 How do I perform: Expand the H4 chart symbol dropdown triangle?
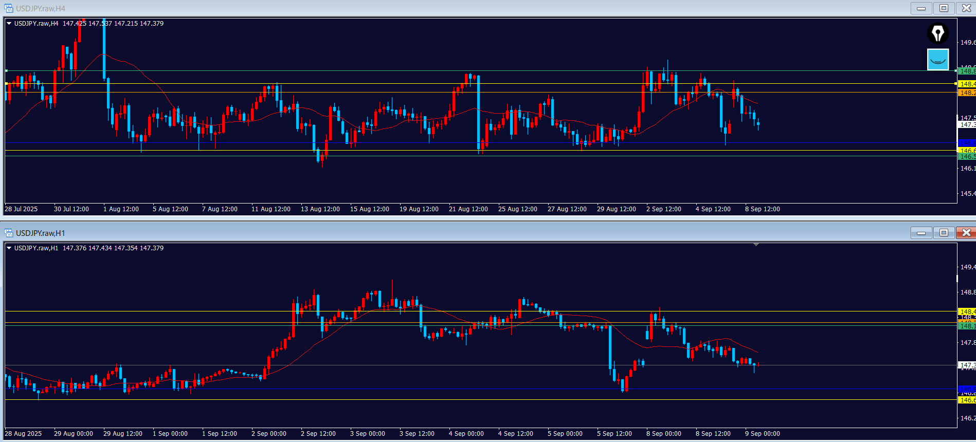tap(9, 24)
